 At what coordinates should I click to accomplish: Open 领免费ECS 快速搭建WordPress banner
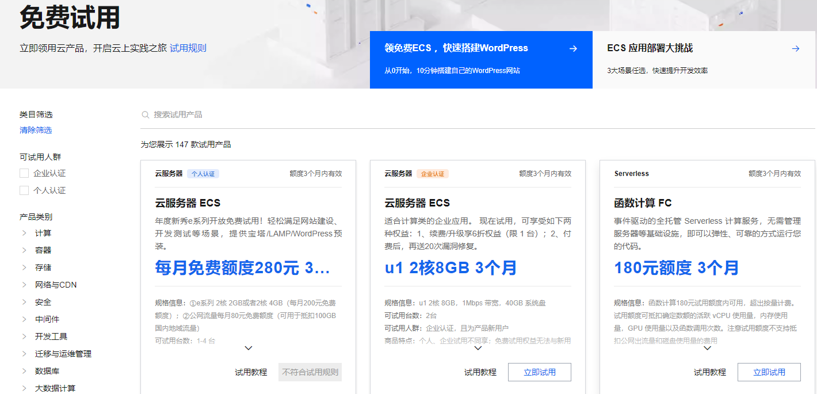(x=481, y=60)
